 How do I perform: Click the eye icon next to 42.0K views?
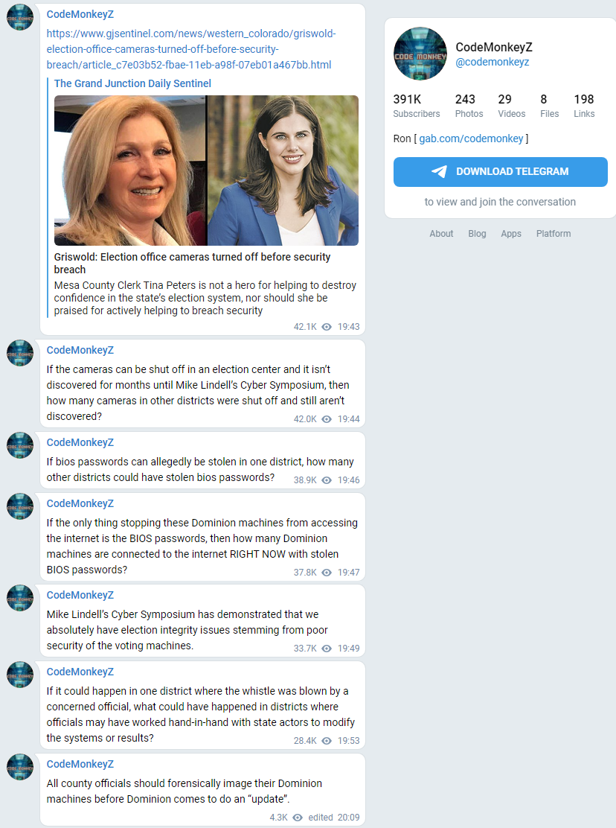click(327, 419)
